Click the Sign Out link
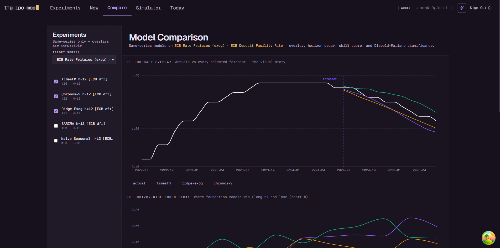The width and height of the screenshot is (500, 248). pyautogui.click(x=481, y=8)
